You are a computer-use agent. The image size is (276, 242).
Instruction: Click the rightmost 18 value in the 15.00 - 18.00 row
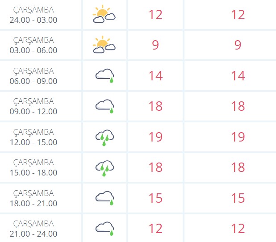pos(238,167)
